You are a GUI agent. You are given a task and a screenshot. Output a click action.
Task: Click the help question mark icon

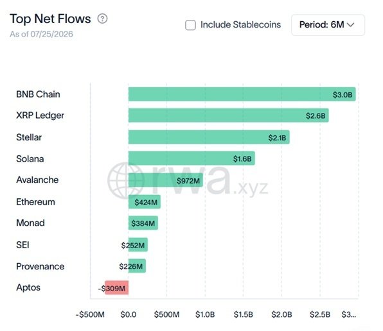(102, 19)
